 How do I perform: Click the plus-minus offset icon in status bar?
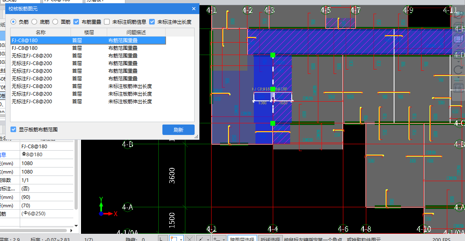(x=217, y=239)
